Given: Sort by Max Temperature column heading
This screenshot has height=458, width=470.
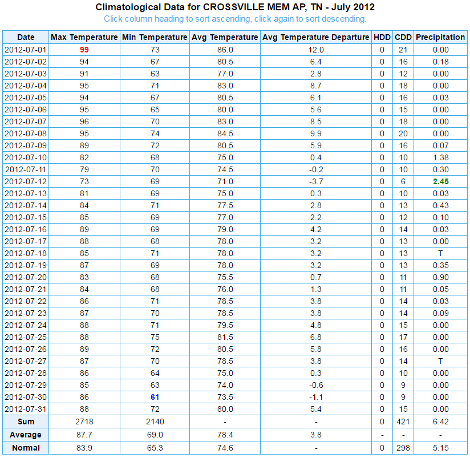Looking at the screenshot, I should [x=84, y=37].
